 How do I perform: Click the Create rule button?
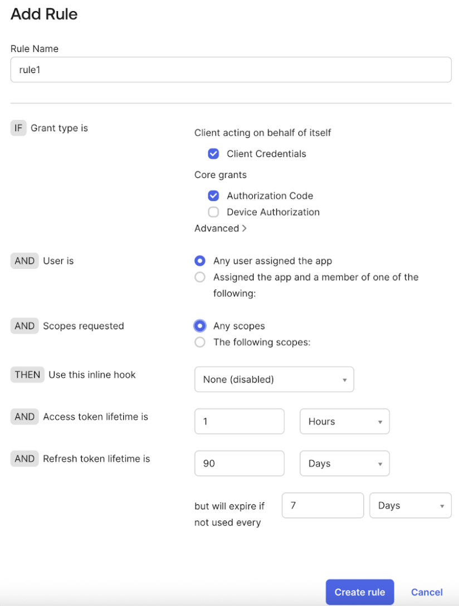point(359,592)
